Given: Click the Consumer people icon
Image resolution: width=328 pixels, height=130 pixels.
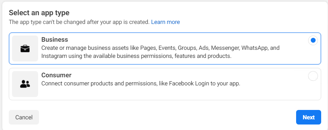Looking at the screenshot, I should pos(25,84).
